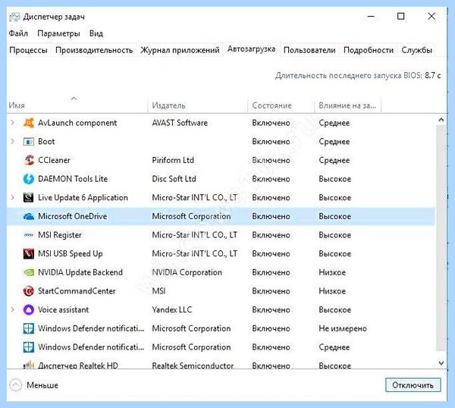
Task: Select the Microsoft OneDrive row name
Action: (73, 216)
